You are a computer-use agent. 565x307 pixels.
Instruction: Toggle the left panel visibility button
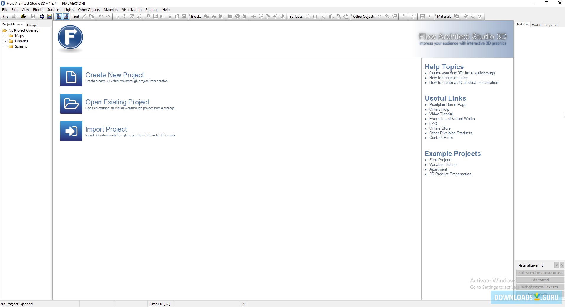point(59,16)
